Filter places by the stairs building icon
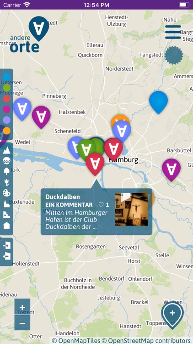Viewport: 193px width, 344px height. [6, 214]
